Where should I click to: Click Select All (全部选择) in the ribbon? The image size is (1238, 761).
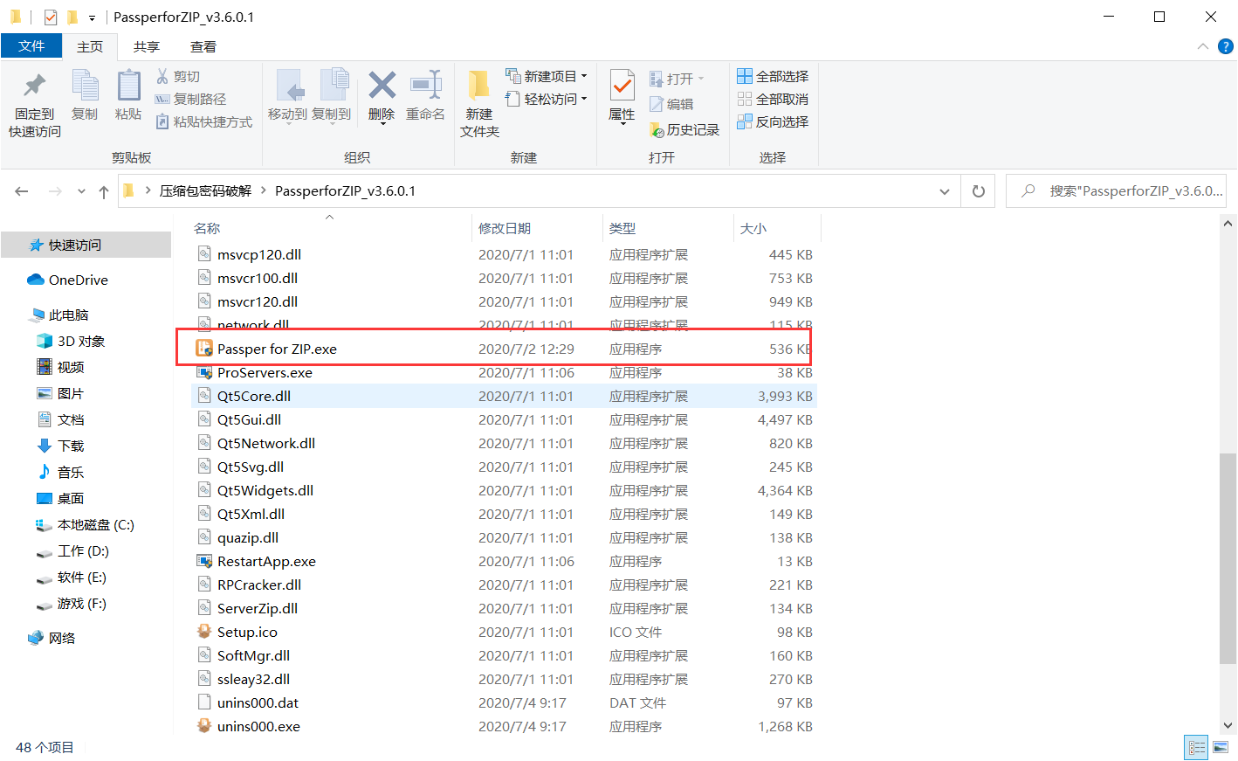(773, 76)
